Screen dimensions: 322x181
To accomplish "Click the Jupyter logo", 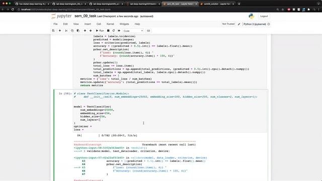I will tap(61, 16).
